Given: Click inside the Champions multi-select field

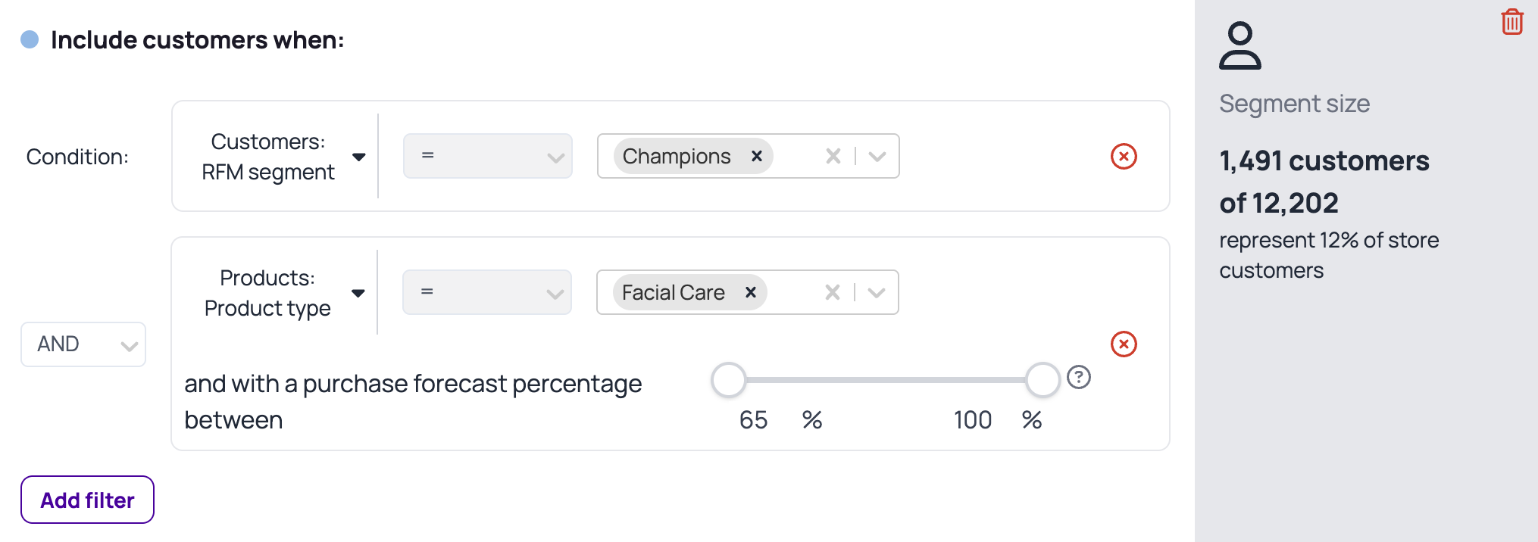Looking at the screenshot, I should (x=796, y=156).
